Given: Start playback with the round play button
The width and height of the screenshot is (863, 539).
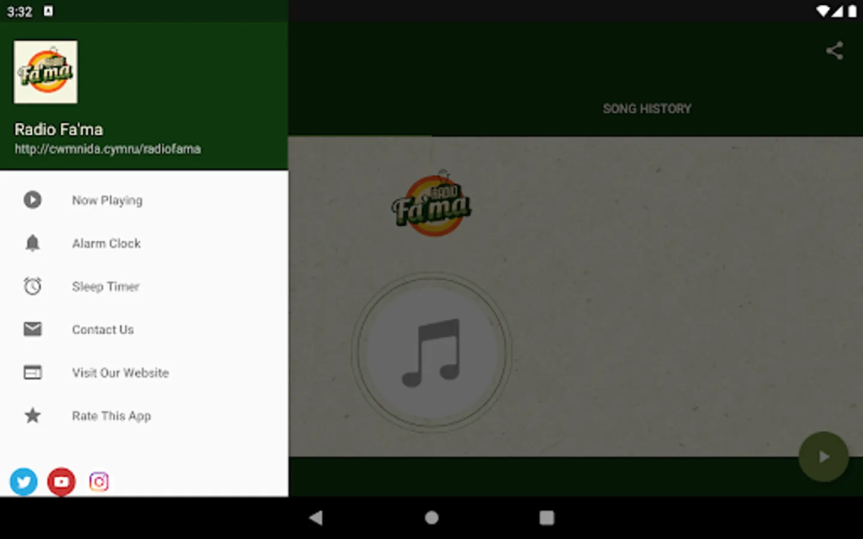Looking at the screenshot, I should pos(823,456).
